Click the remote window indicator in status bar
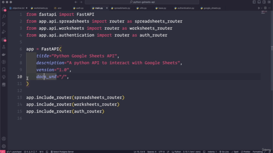Viewport: 273px width, 153px height. click(3, 152)
